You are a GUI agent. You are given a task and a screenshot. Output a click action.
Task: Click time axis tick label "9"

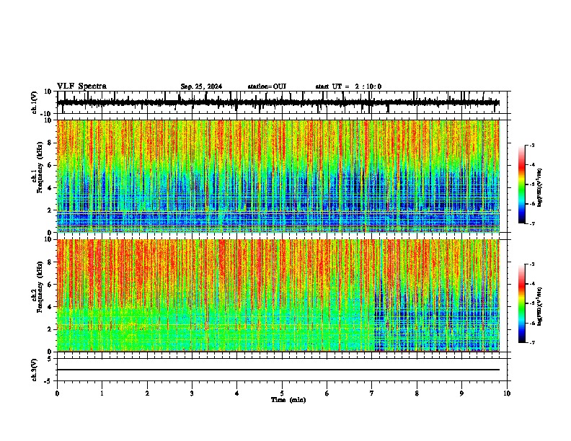pos(461,393)
